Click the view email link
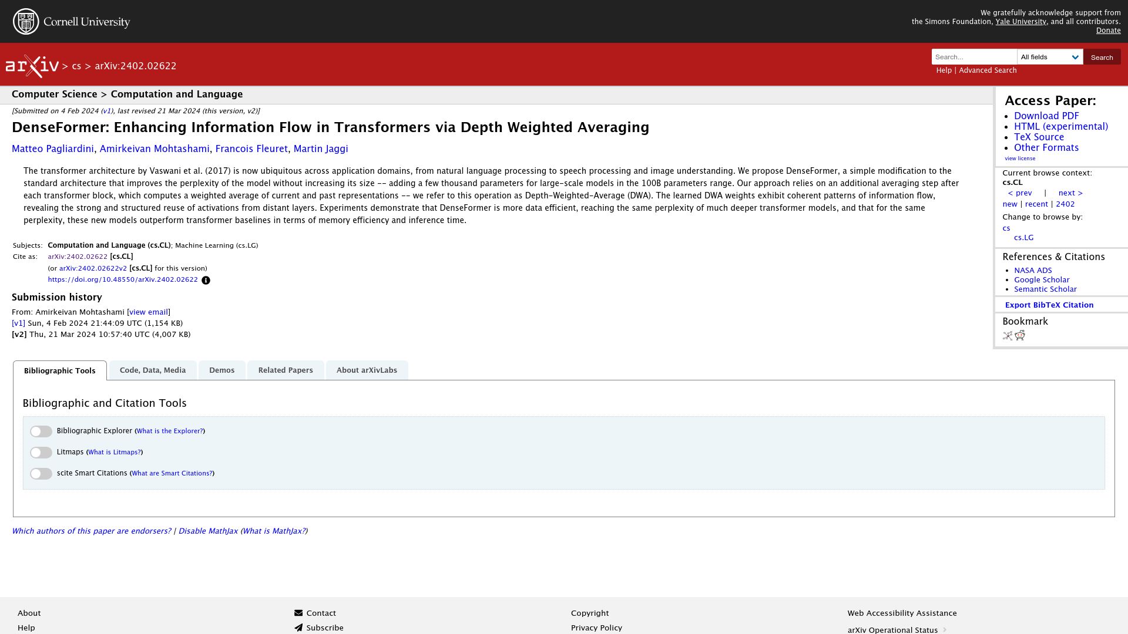The width and height of the screenshot is (1128, 634). [x=149, y=312]
